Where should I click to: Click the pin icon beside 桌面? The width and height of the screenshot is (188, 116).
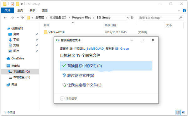pos(37,34)
